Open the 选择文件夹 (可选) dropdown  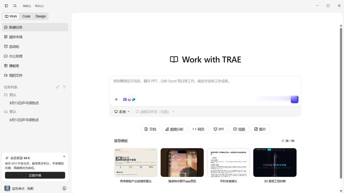coord(155,112)
